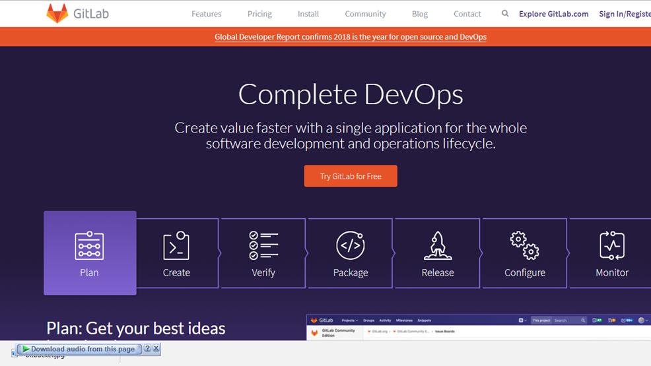Select the Create tab label
The height and width of the screenshot is (366, 651).
click(x=176, y=272)
